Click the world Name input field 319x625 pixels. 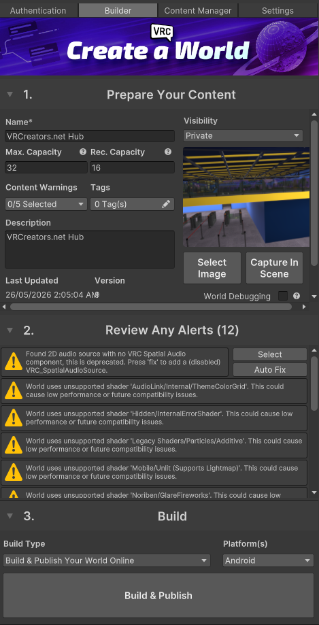point(90,136)
